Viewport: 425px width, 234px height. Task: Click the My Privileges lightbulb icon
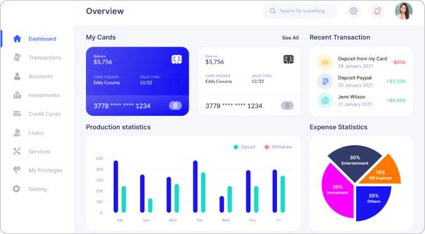[x=17, y=170]
